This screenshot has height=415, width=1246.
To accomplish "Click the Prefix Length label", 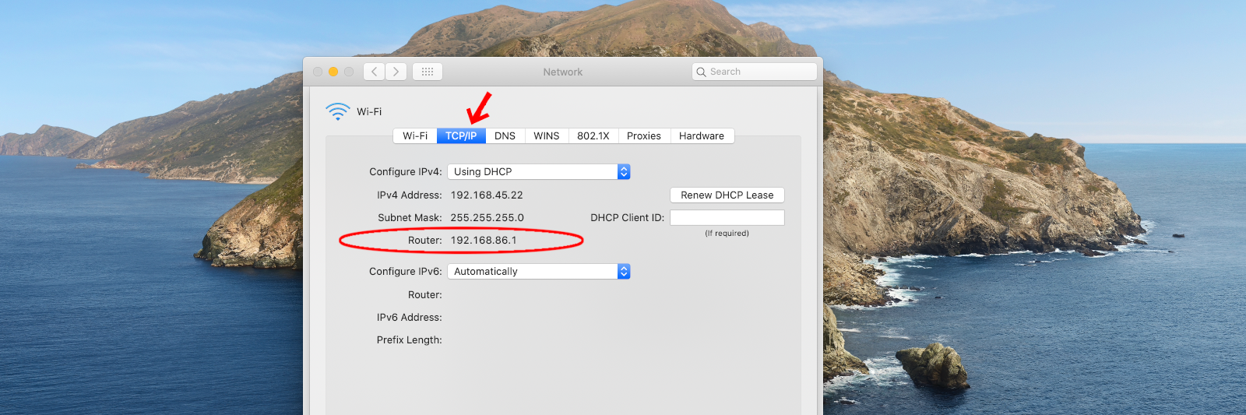I will coord(410,339).
